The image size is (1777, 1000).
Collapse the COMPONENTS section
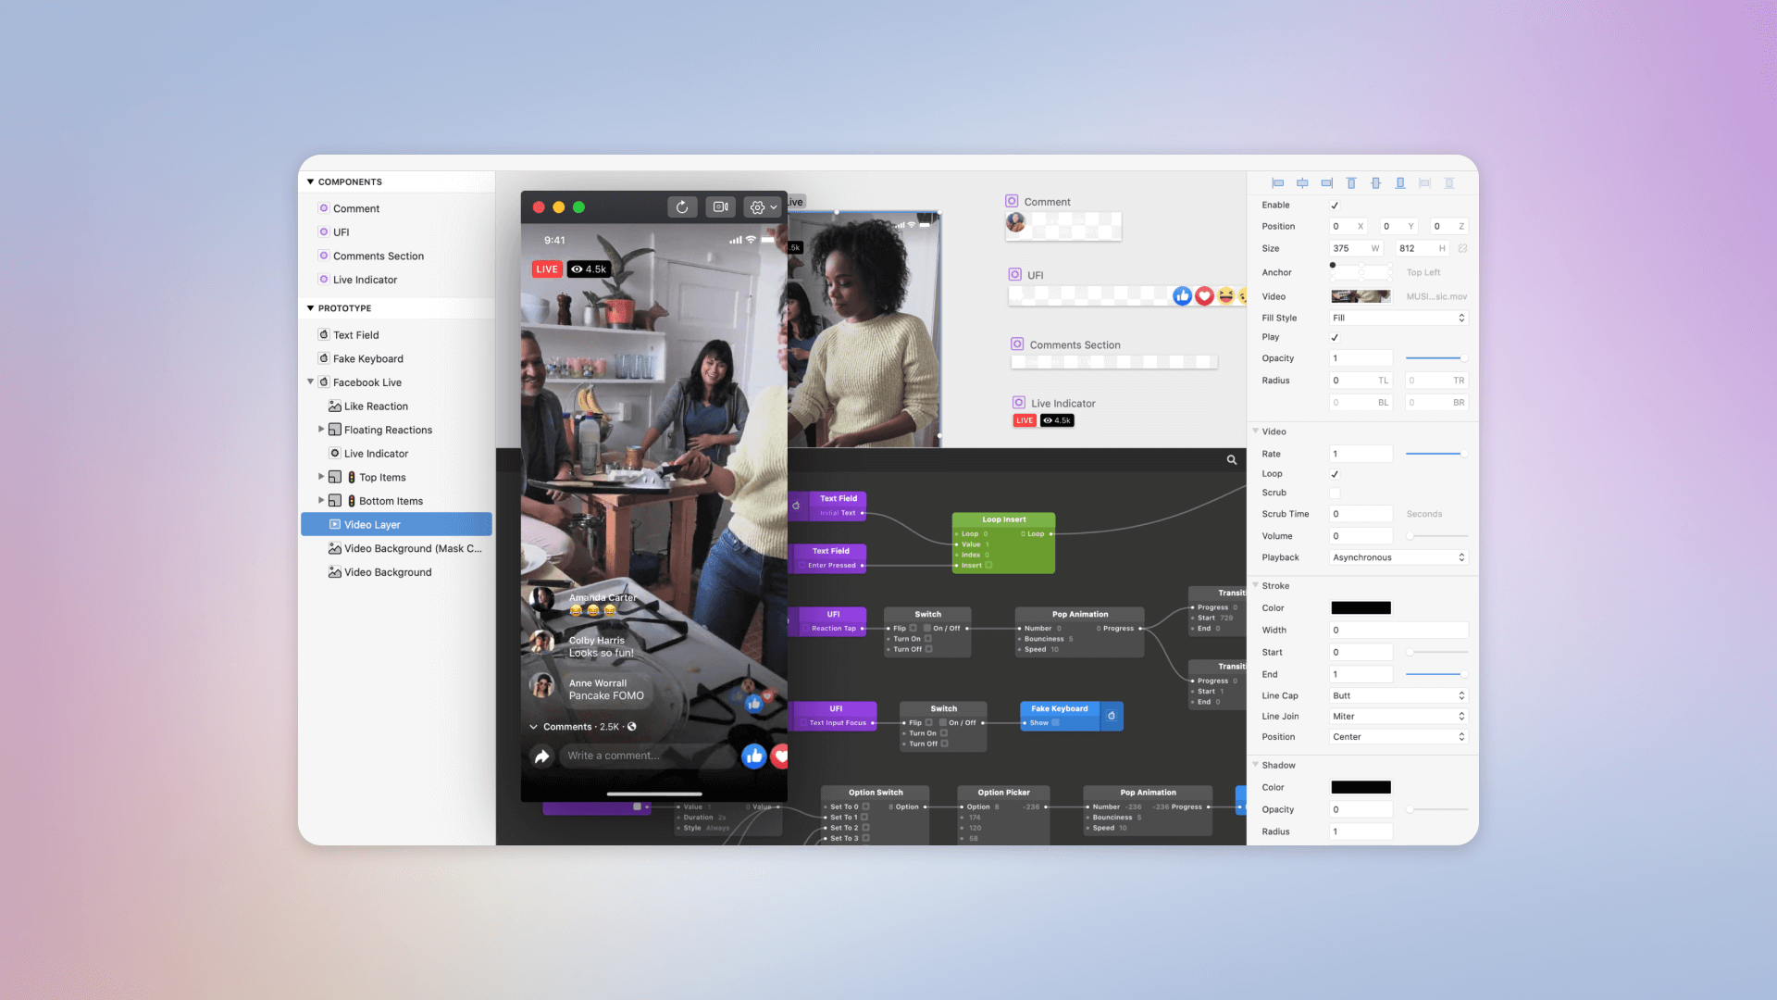pos(310,182)
